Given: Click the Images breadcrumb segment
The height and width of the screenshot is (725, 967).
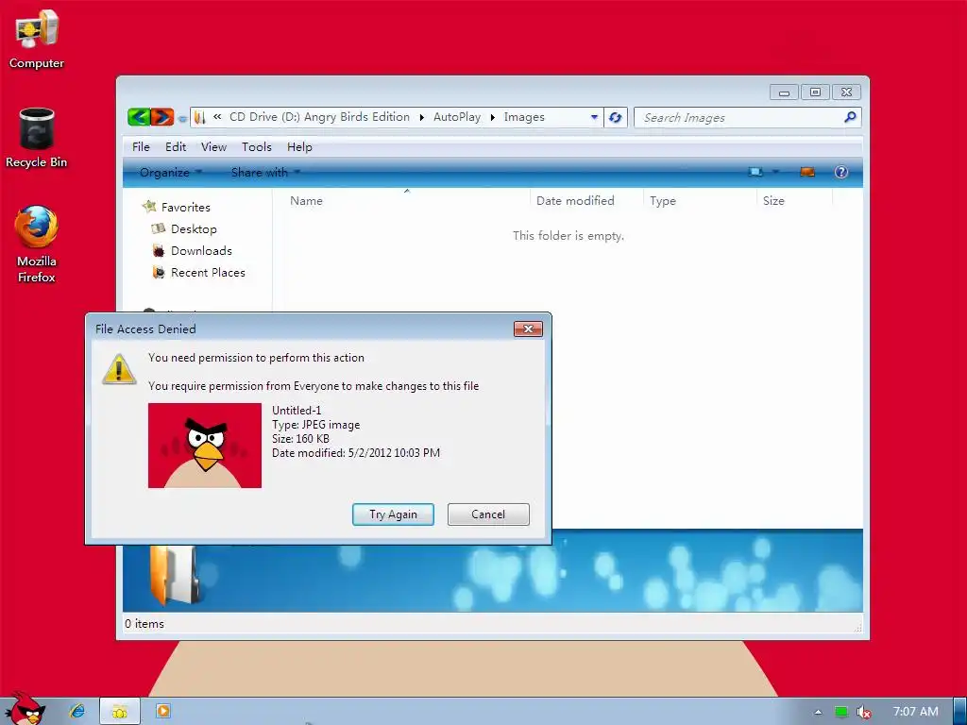Looking at the screenshot, I should (524, 116).
